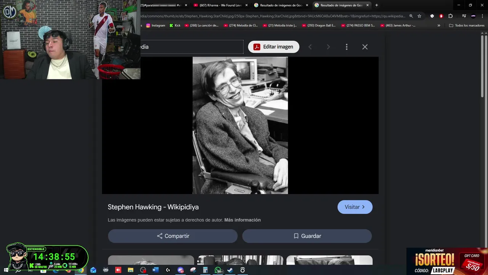488x275 pixels.
Task: Open the red app icon in taskbar
Action: (118, 270)
